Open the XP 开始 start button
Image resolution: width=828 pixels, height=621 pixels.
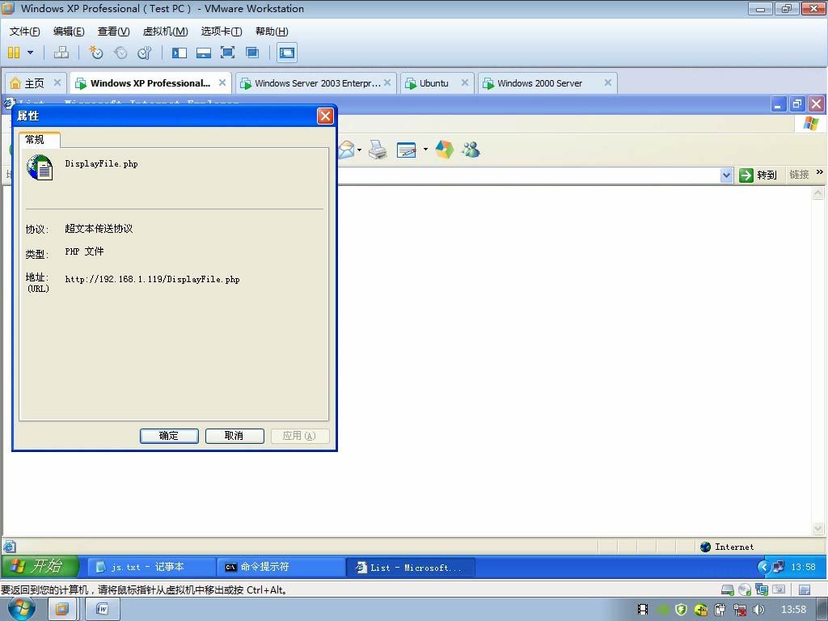[x=40, y=567]
